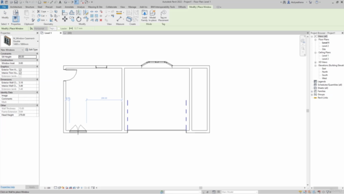The height and width of the screenshot is (194, 344).
Task: Select the Rotate tool in ribbon
Action: pyautogui.click(x=79, y=19)
